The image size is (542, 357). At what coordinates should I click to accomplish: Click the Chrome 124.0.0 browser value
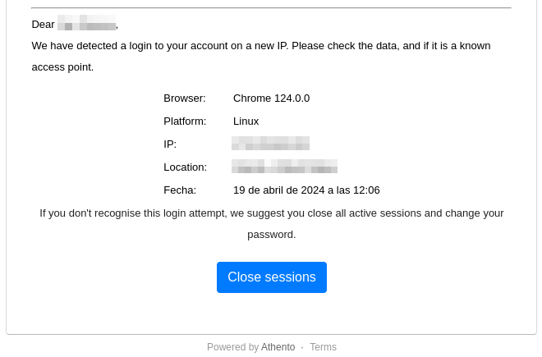tap(271, 98)
